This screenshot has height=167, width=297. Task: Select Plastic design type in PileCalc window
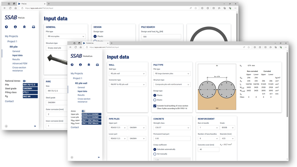point(95,36)
